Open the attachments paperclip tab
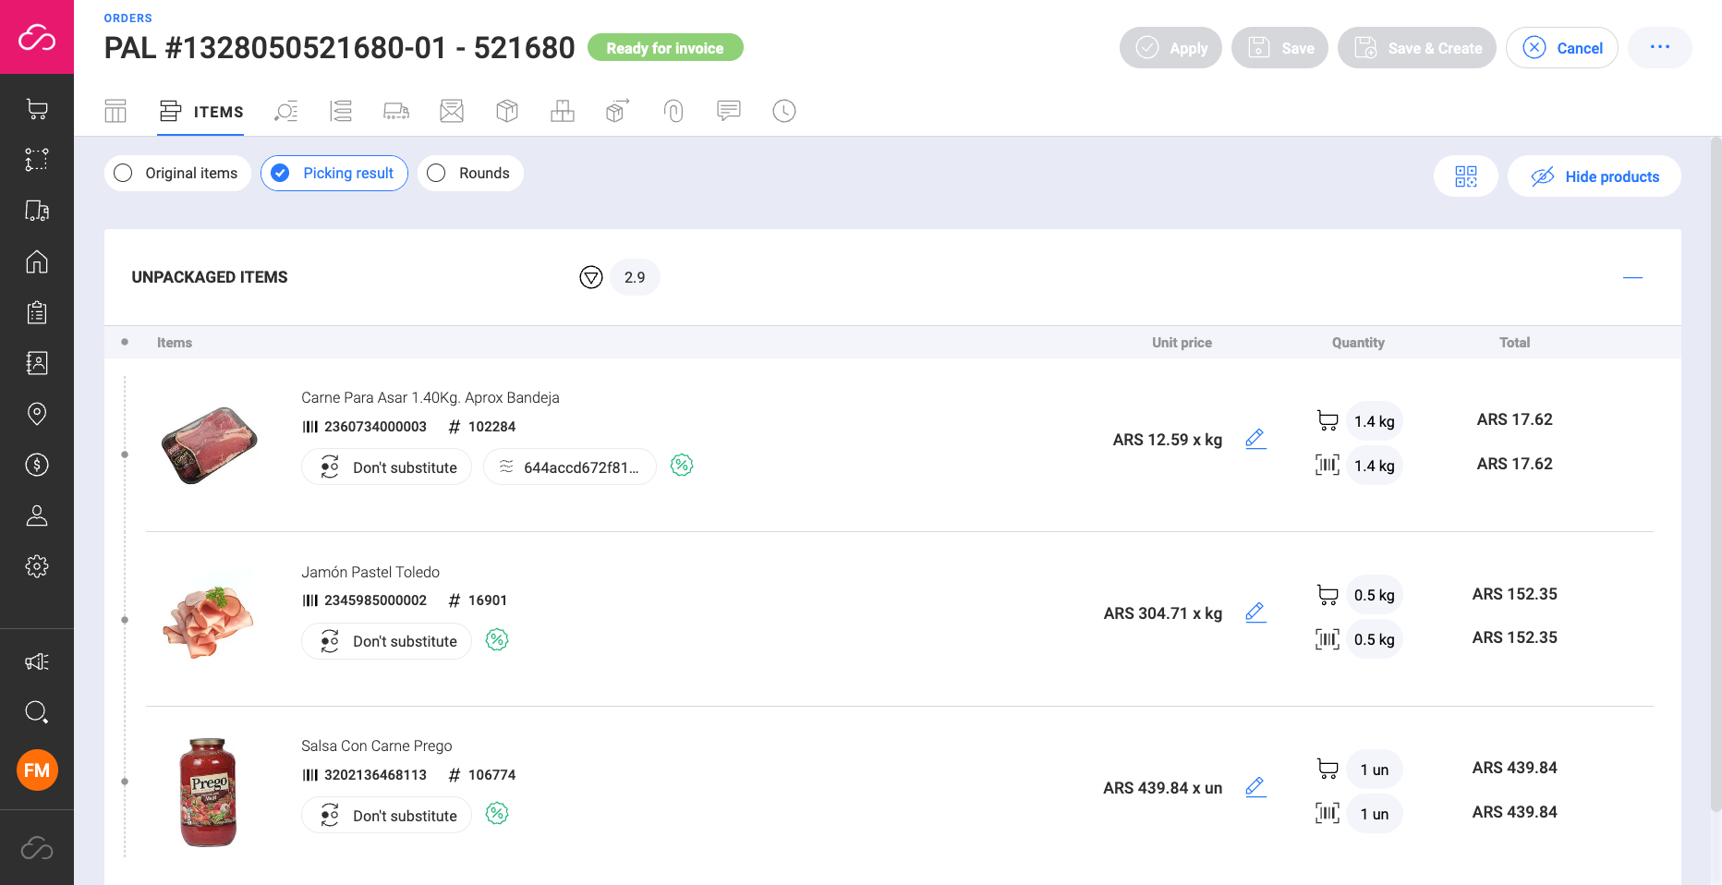 tap(673, 111)
